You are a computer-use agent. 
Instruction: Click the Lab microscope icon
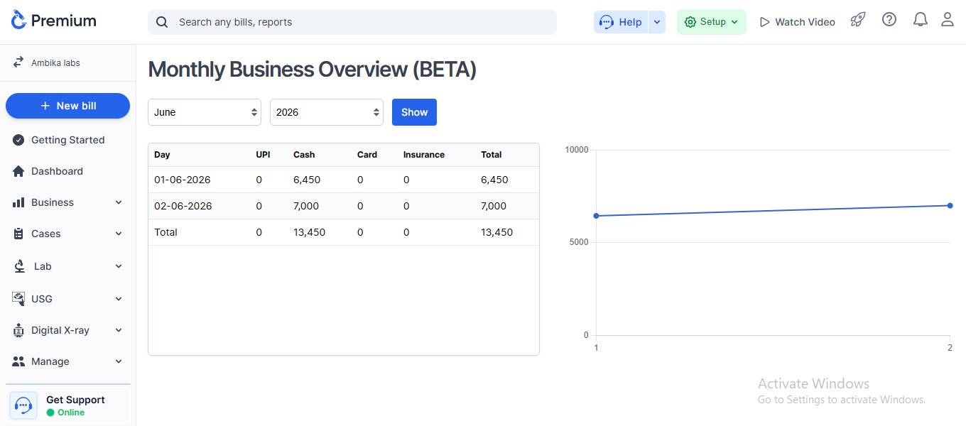19,266
